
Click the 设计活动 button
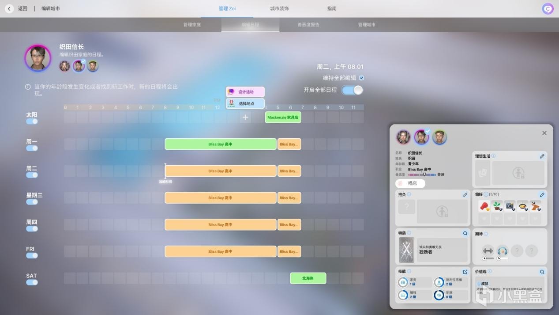click(245, 92)
